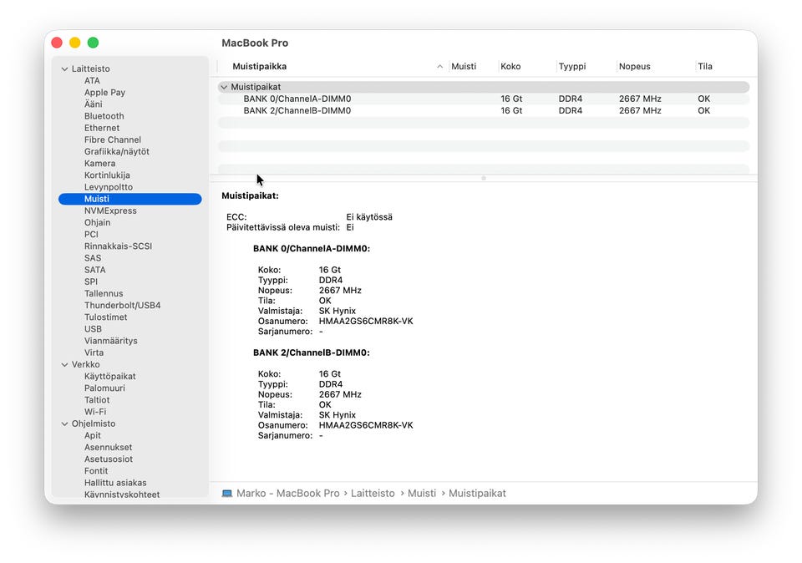Select Thunderbolt/USB4 in the sidebar

point(122,306)
